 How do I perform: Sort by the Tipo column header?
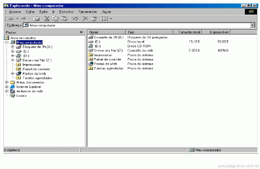149,32
